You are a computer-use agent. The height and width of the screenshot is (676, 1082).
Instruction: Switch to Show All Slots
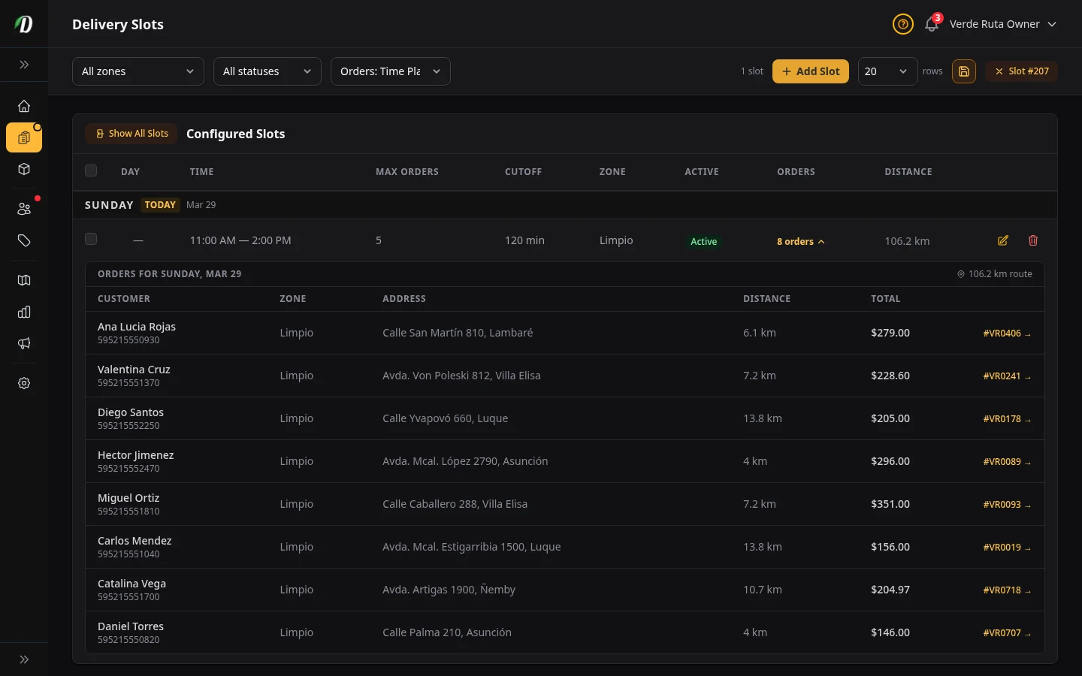131,133
